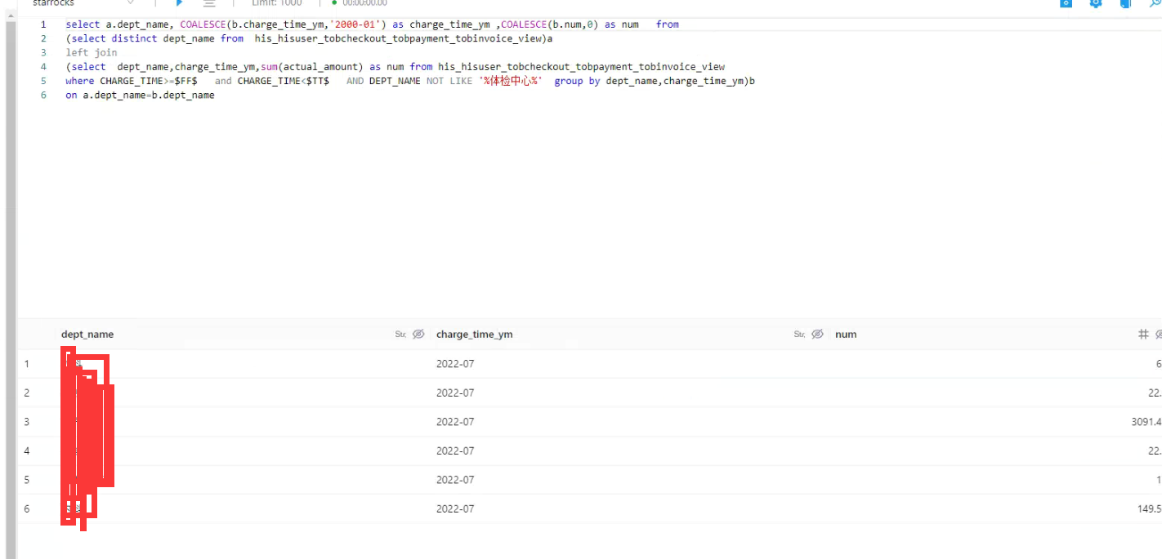Click the Str type icon on dept_name column
1162x559 pixels.
pyautogui.click(x=400, y=334)
